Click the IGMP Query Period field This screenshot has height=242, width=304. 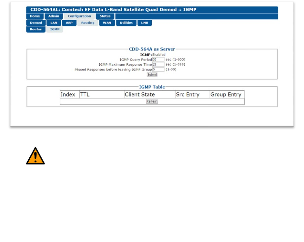pyautogui.click(x=158, y=60)
